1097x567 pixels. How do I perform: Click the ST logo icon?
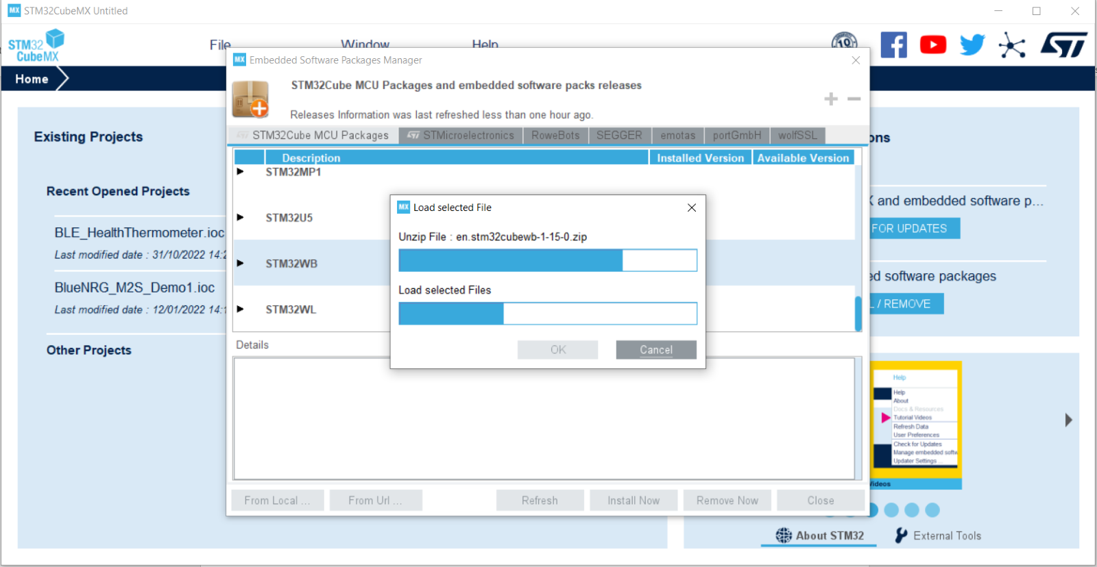click(x=1063, y=45)
